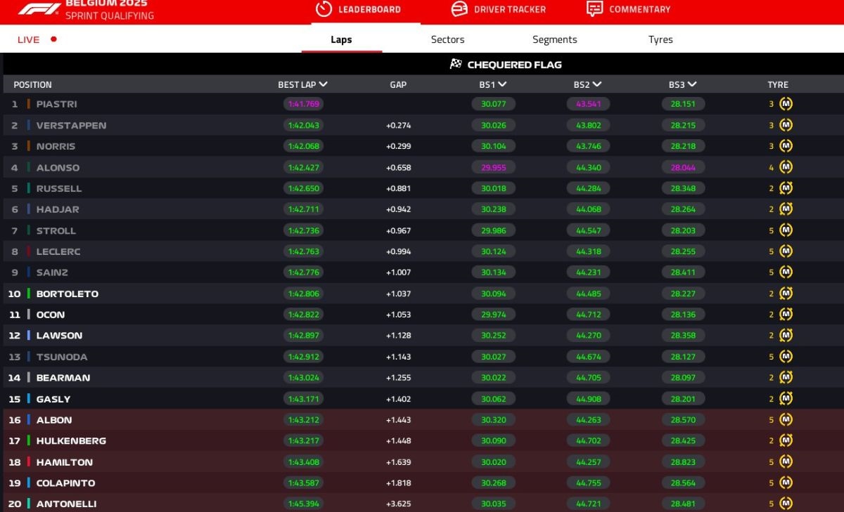The image size is (844, 512).
Task: Switch to the Sectors tab
Action: click(x=447, y=39)
